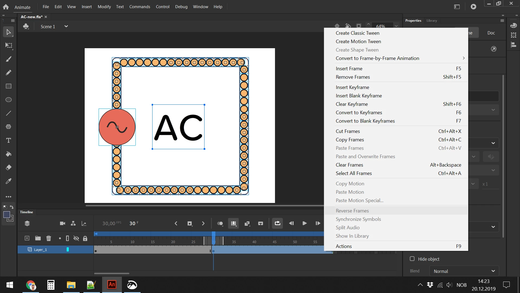Open the Scene 1 dropdown
The image size is (520, 293).
[x=66, y=26]
